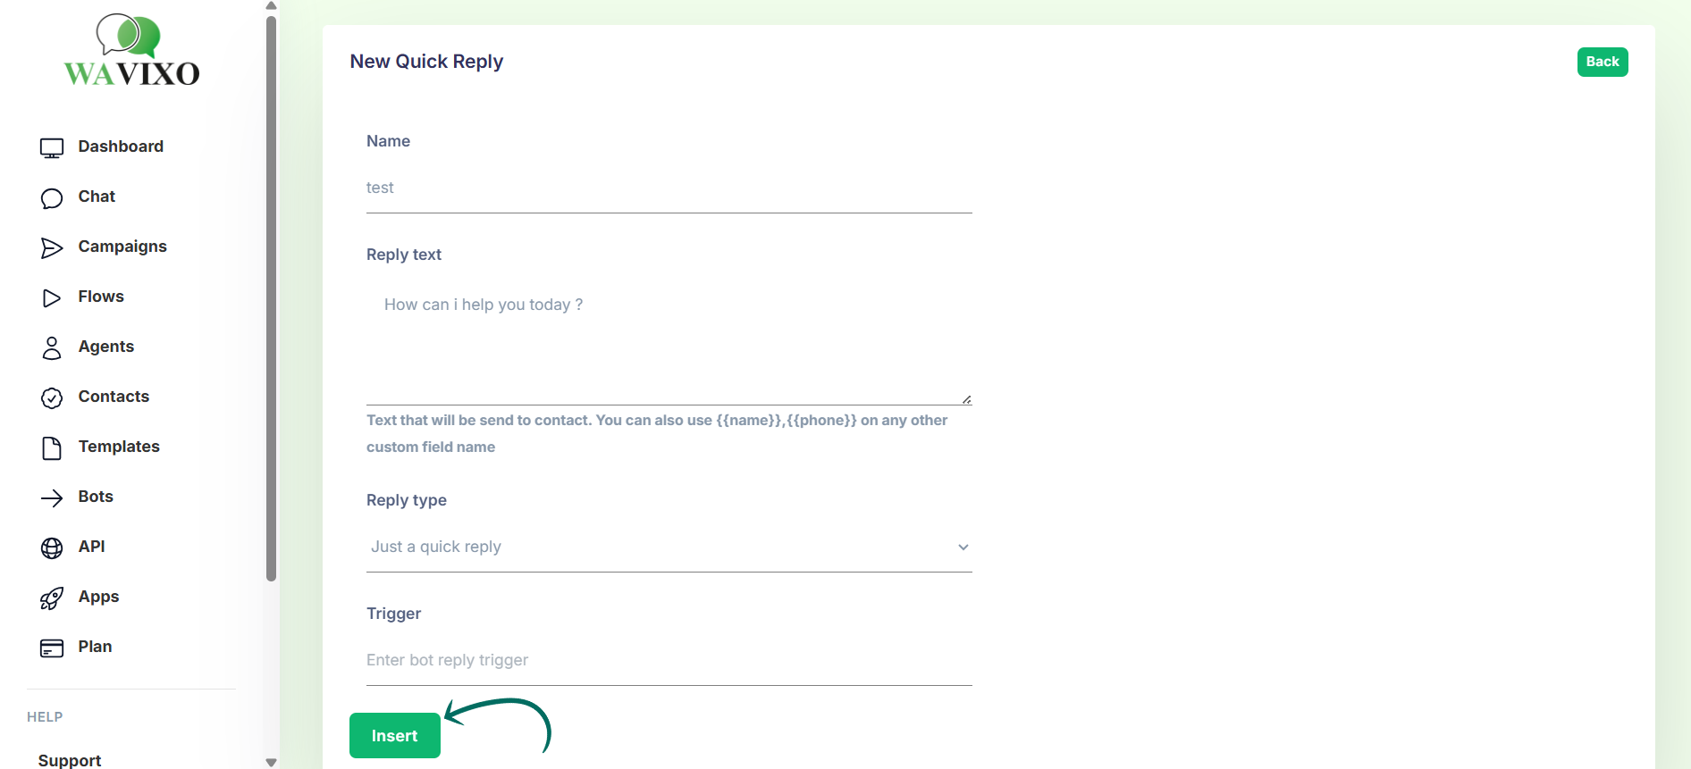Click the Contacts checkmark-circle icon

tap(52, 398)
